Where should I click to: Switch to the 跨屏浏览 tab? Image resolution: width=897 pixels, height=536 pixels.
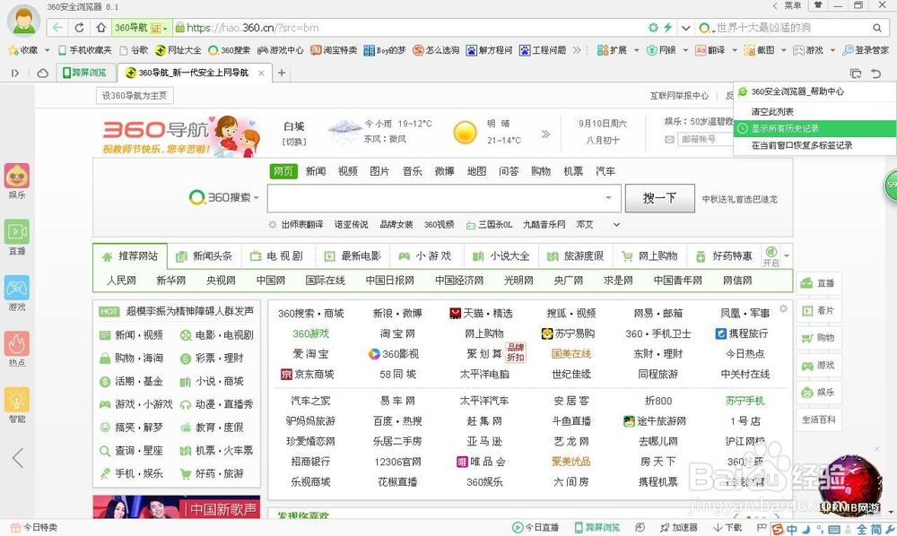click(85, 71)
